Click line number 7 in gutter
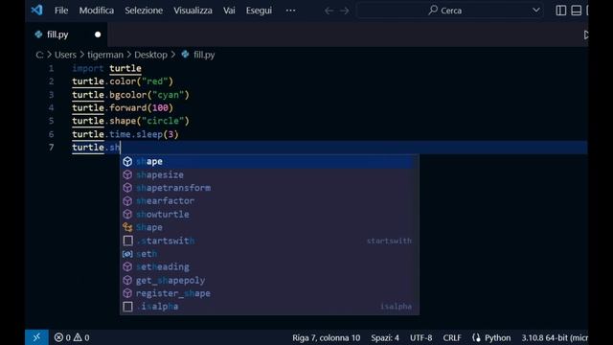Viewport: 613px width, 345px height. coord(51,148)
